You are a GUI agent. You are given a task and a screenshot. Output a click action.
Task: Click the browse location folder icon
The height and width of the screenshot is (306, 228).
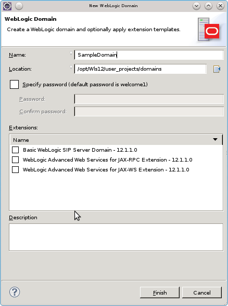(x=217, y=69)
